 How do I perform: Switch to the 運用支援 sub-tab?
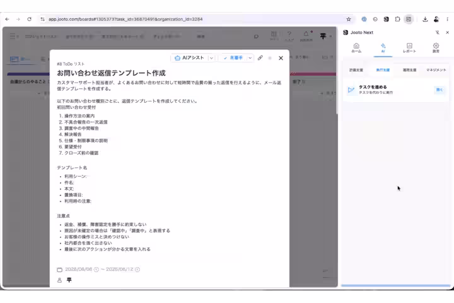coord(409,70)
